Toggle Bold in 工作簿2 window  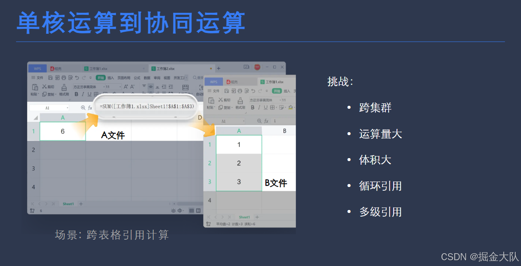(x=76, y=94)
